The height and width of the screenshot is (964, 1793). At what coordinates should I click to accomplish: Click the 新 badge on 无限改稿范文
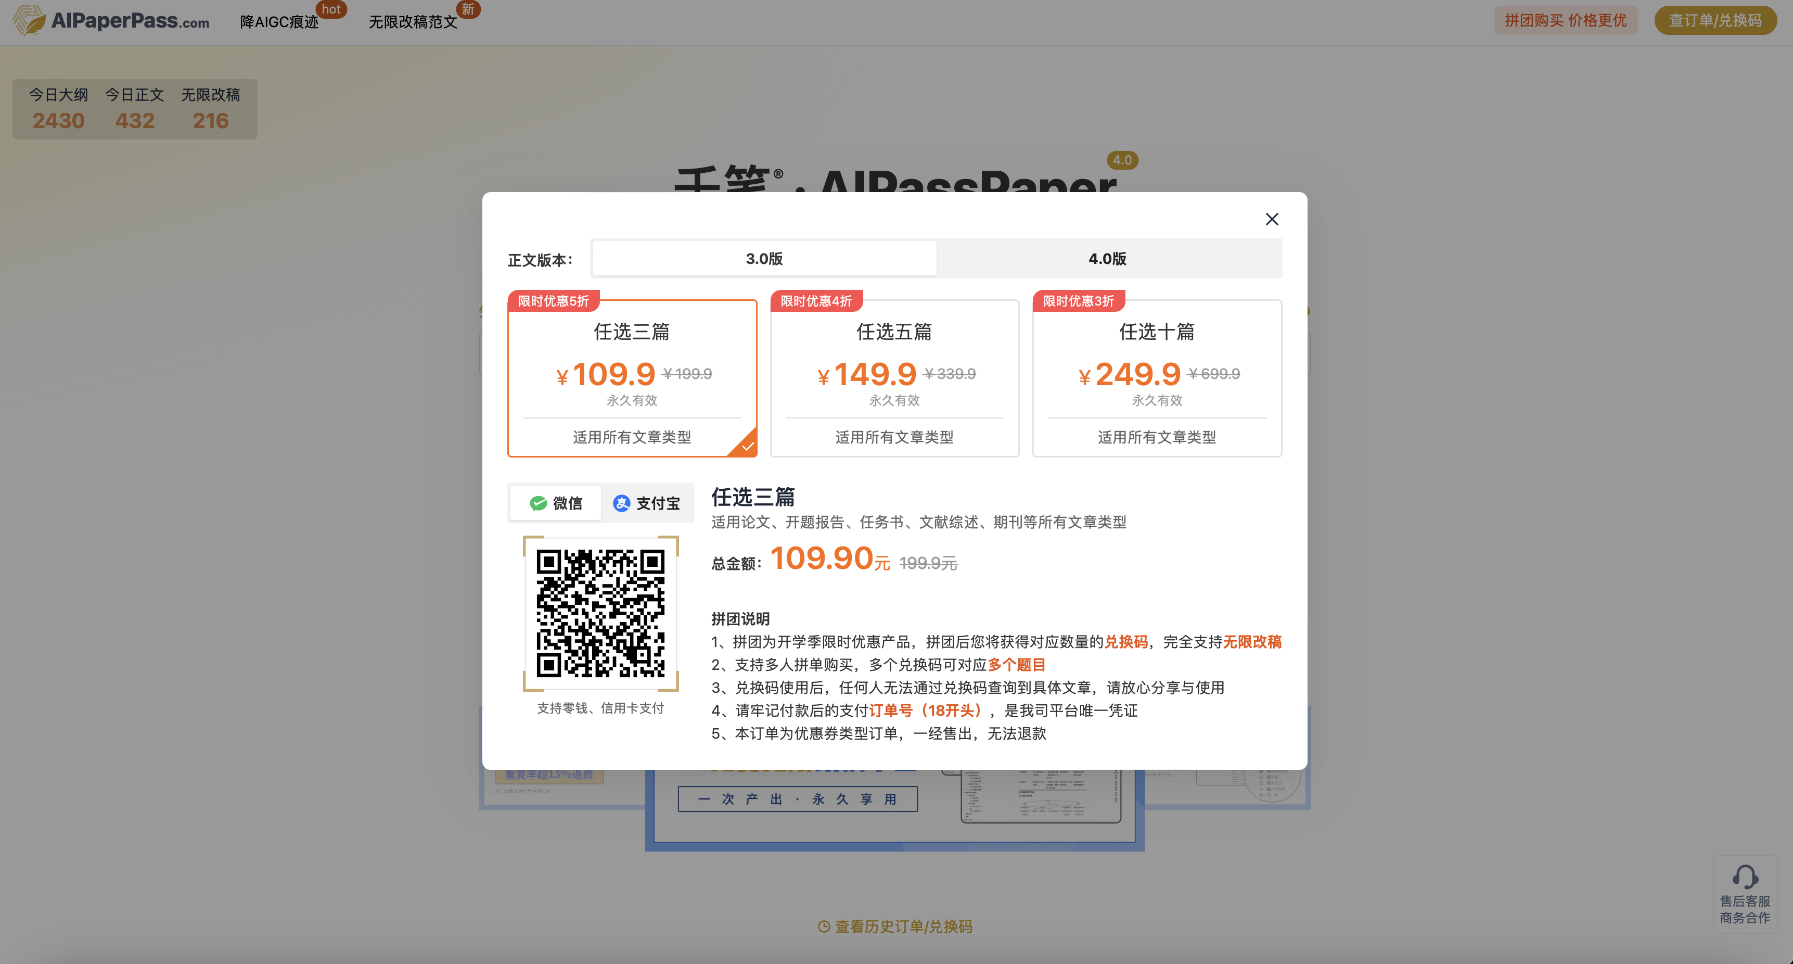(x=468, y=10)
